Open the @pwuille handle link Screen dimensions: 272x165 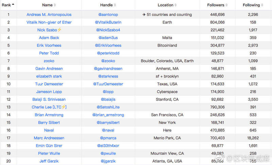click(108, 153)
